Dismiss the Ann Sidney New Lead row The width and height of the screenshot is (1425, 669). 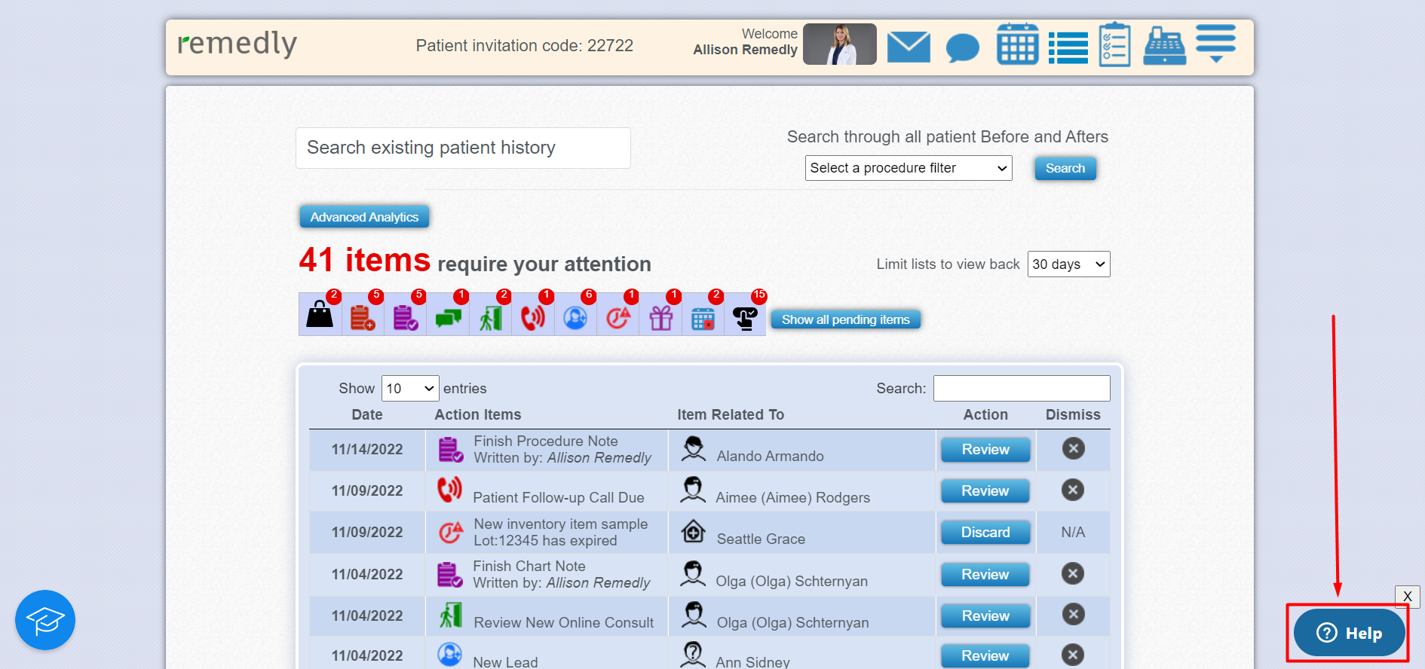(1074, 655)
